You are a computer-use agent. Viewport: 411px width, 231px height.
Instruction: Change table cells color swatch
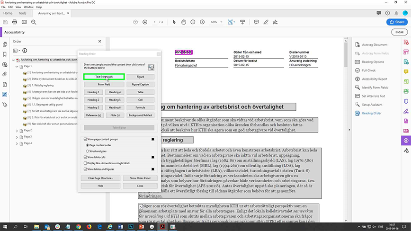[153, 157]
